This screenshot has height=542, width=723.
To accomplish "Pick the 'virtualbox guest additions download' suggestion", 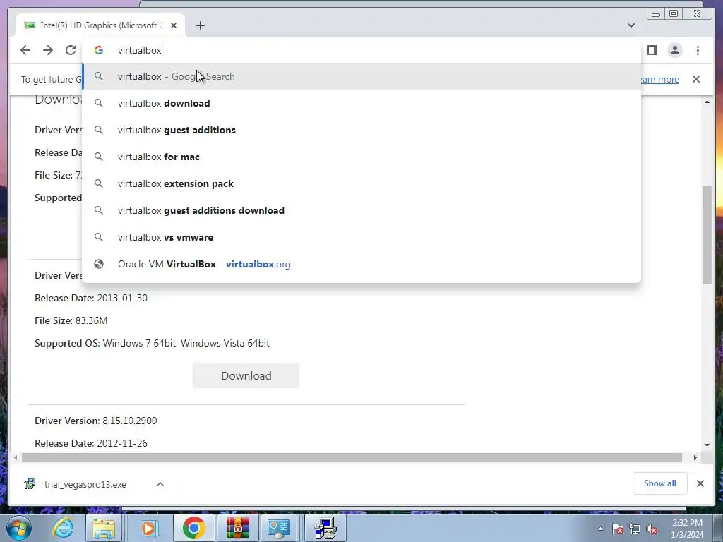I will pyautogui.click(x=361, y=210).
